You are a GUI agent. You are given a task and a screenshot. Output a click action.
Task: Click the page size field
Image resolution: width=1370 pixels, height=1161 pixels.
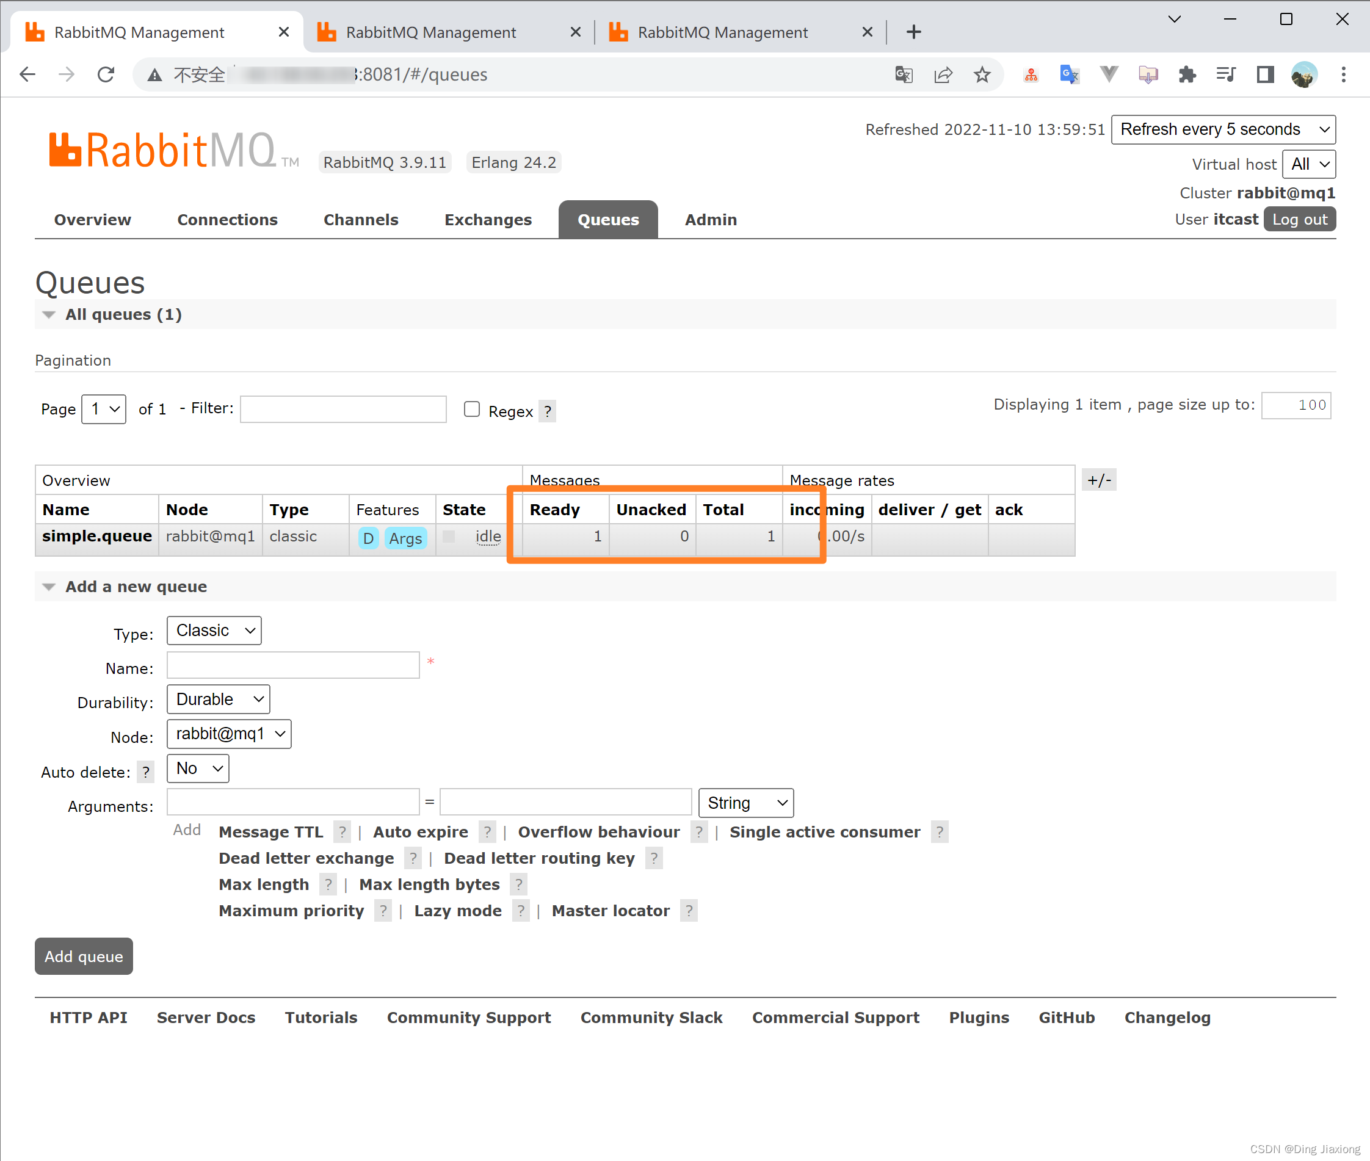click(x=1296, y=405)
